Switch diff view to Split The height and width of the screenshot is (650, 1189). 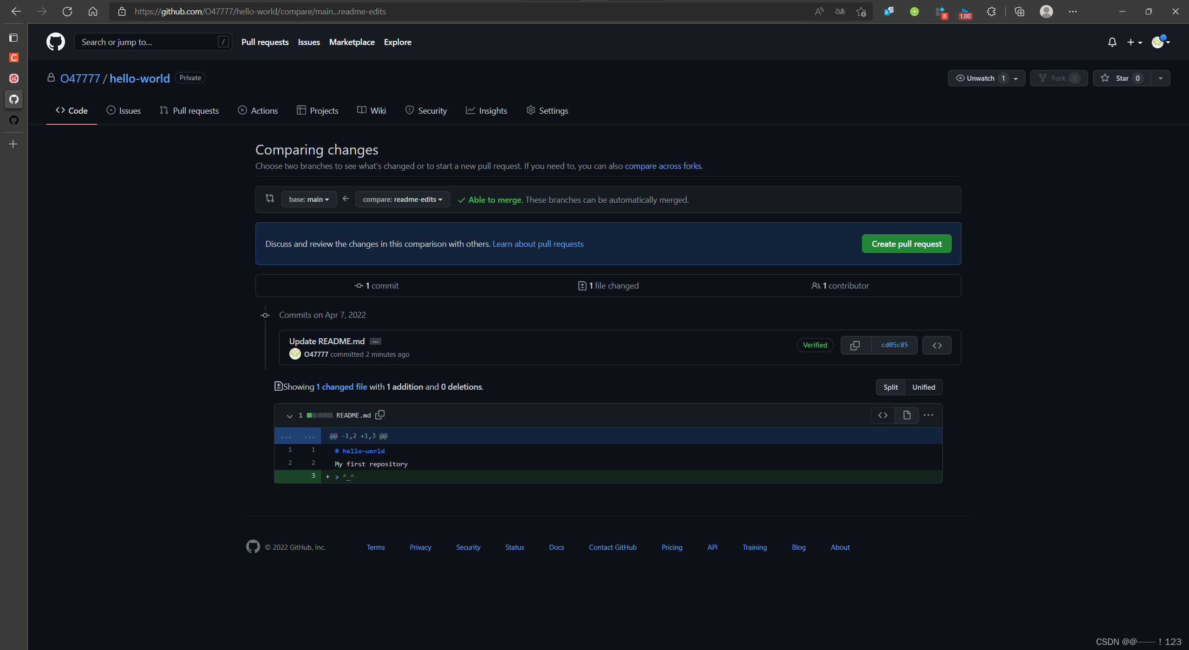click(890, 387)
